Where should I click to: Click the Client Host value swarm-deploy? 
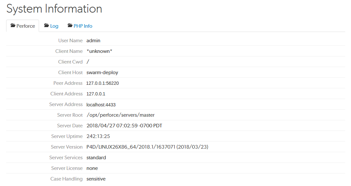point(102,73)
